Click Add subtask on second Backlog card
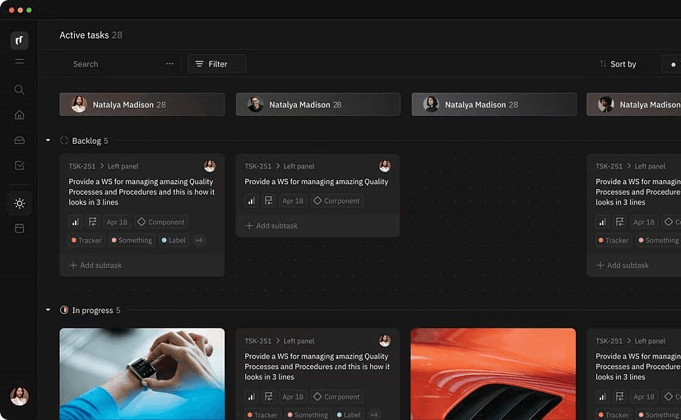Image resolution: width=681 pixels, height=420 pixels. click(x=271, y=226)
